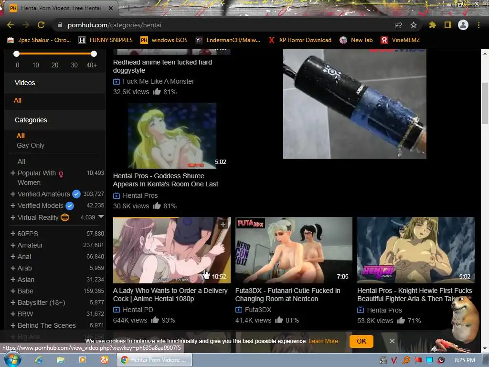Click the browser forward arrow

pos(26,25)
